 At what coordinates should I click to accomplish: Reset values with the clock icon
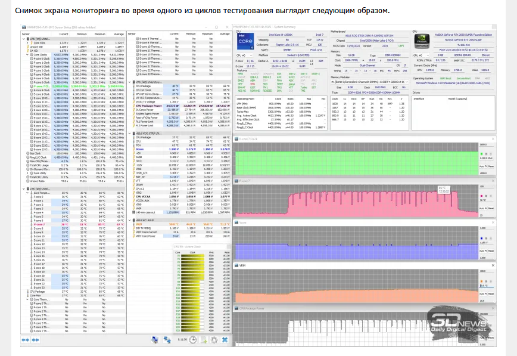point(193,339)
